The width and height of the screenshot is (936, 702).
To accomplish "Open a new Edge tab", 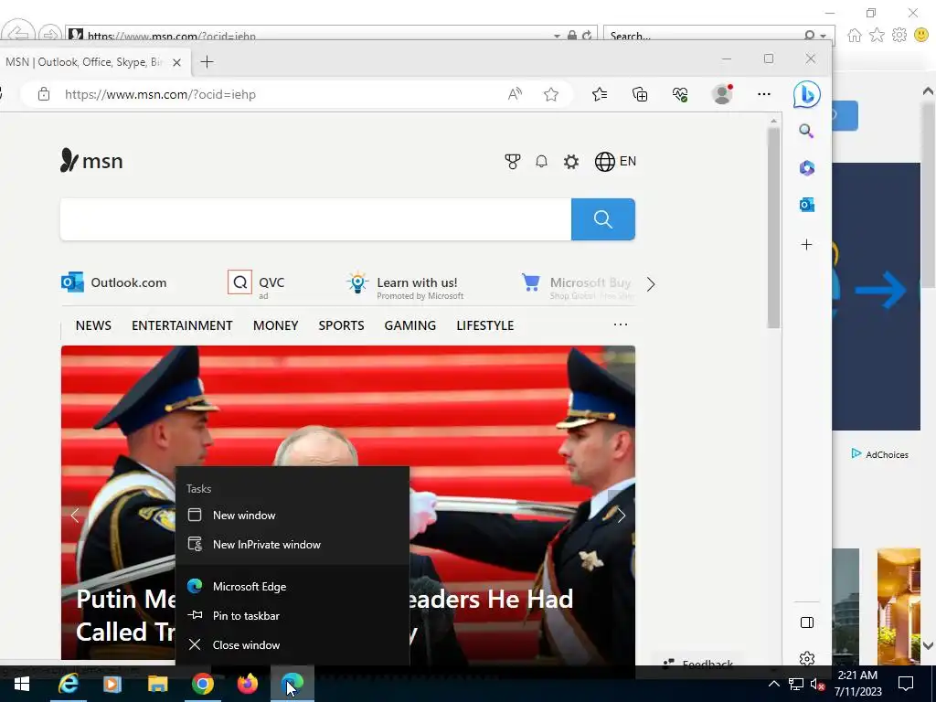I will [x=207, y=62].
